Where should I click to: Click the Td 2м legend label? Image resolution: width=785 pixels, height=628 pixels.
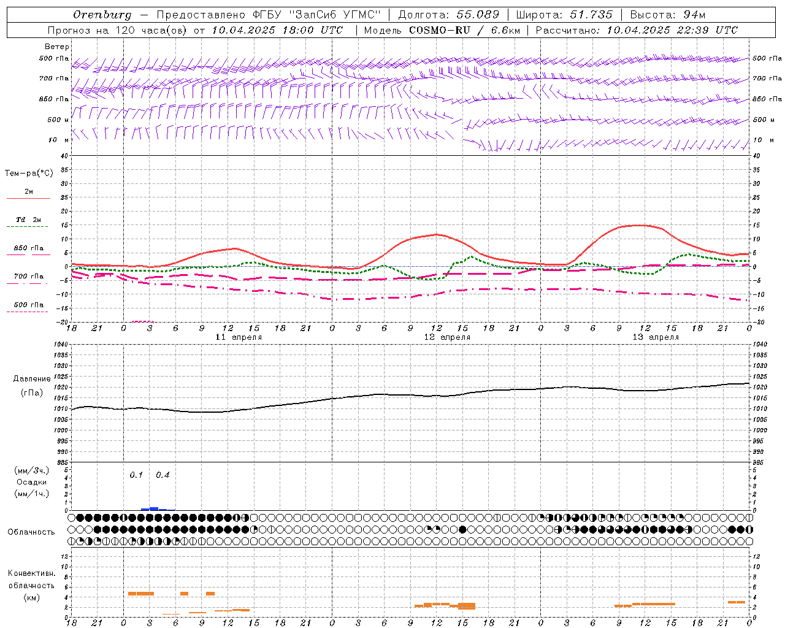[29, 220]
